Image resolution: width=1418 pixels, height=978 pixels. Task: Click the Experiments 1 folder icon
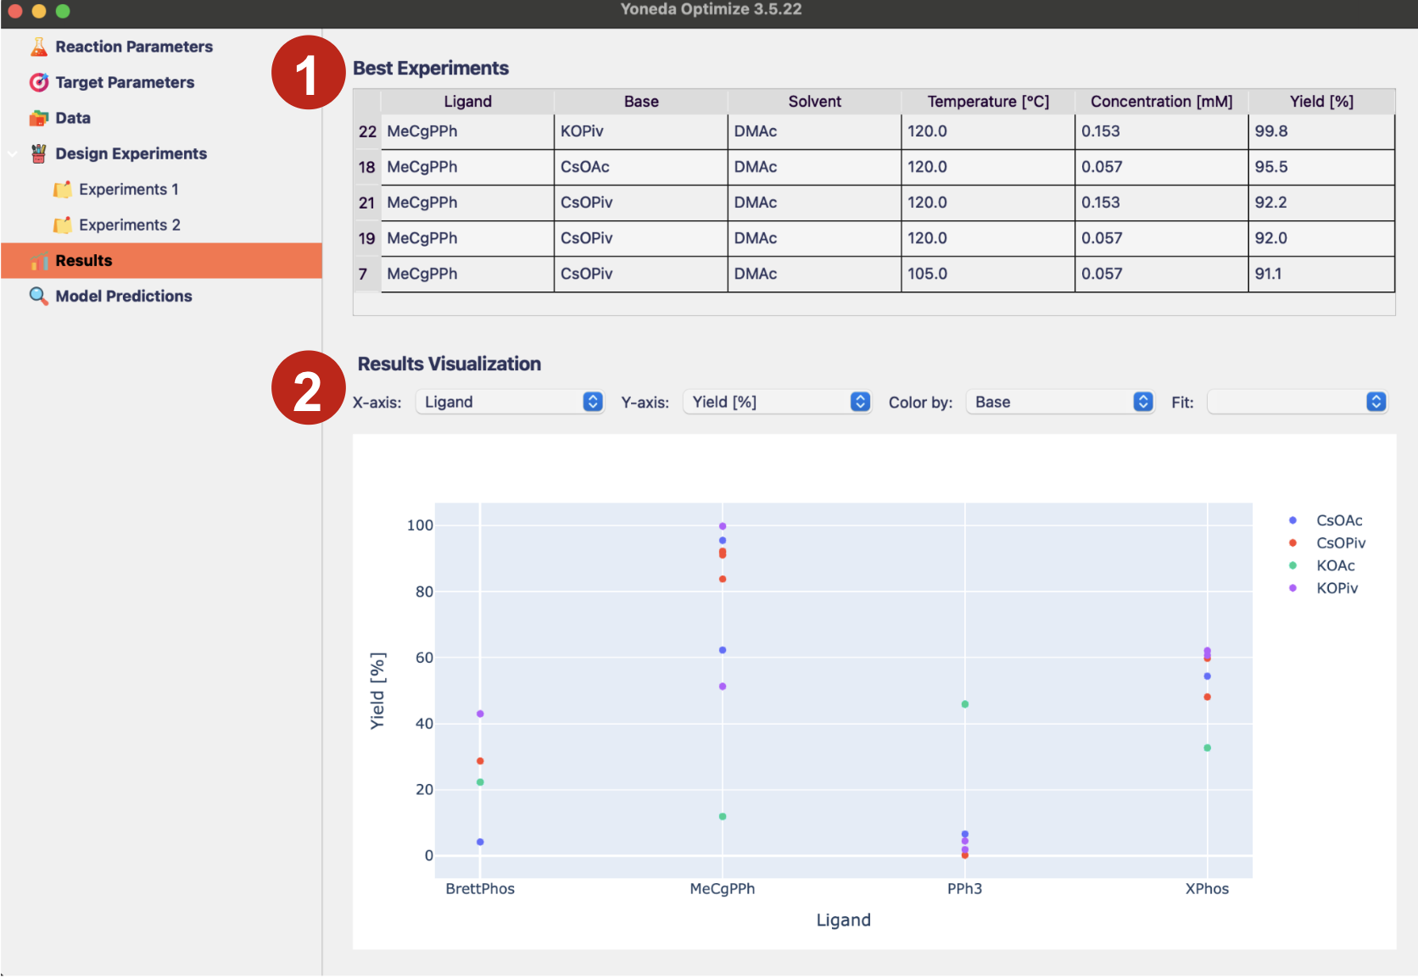(62, 189)
